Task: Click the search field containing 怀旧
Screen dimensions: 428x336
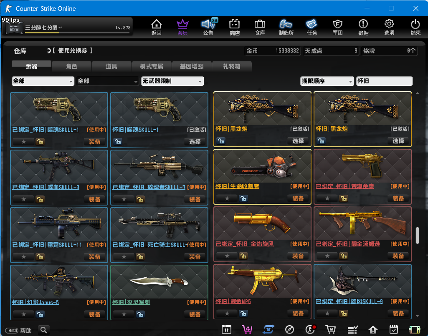Action: (x=384, y=81)
